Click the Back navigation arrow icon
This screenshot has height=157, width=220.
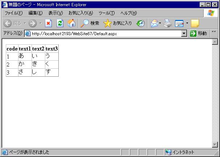pos(8,23)
